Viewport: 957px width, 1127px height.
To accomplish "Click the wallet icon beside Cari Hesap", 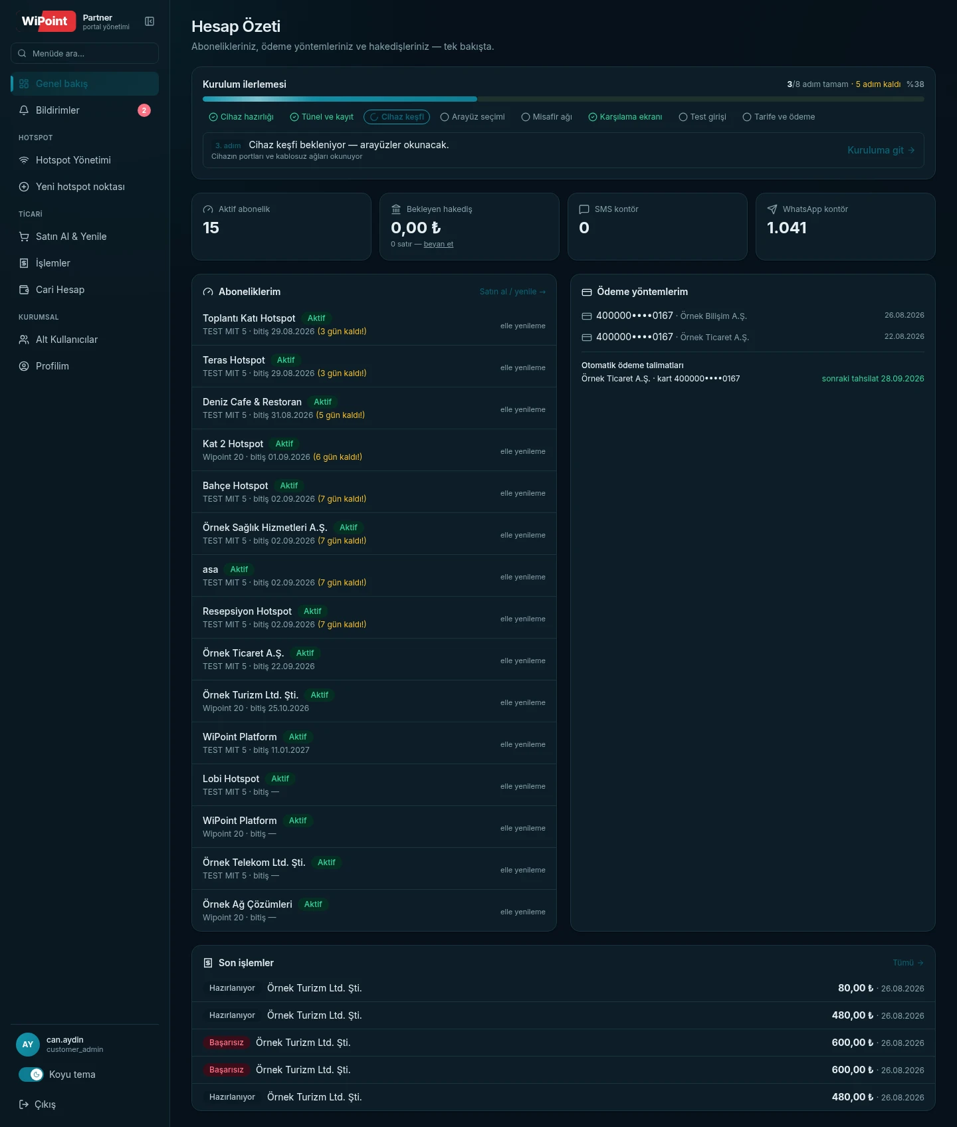I will coord(24,290).
